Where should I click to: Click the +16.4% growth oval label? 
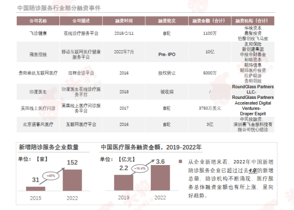pyautogui.click(x=140, y=168)
